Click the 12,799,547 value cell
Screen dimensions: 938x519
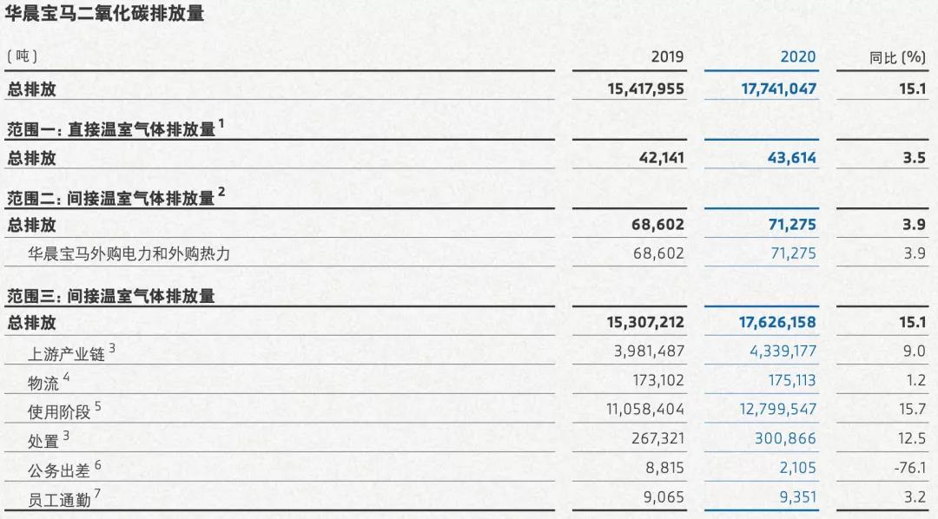(x=778, y=410)
